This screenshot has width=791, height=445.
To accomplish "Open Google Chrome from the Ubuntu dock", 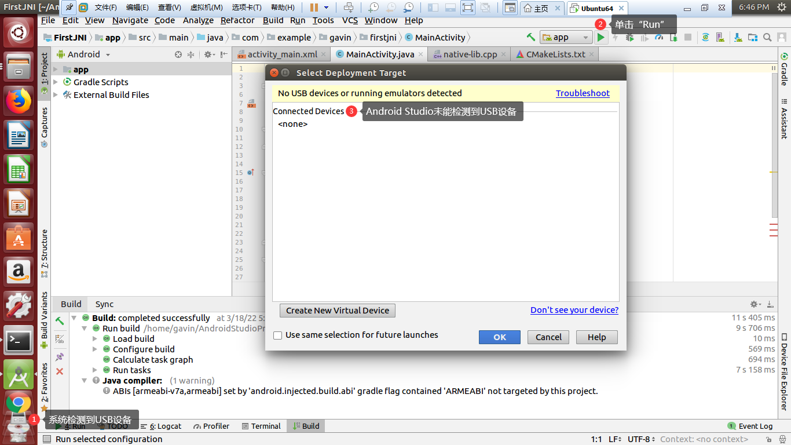I will 19,403.
